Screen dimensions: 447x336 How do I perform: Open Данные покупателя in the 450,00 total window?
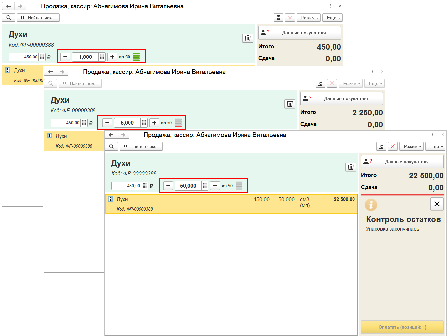click(x=300, y=33)
